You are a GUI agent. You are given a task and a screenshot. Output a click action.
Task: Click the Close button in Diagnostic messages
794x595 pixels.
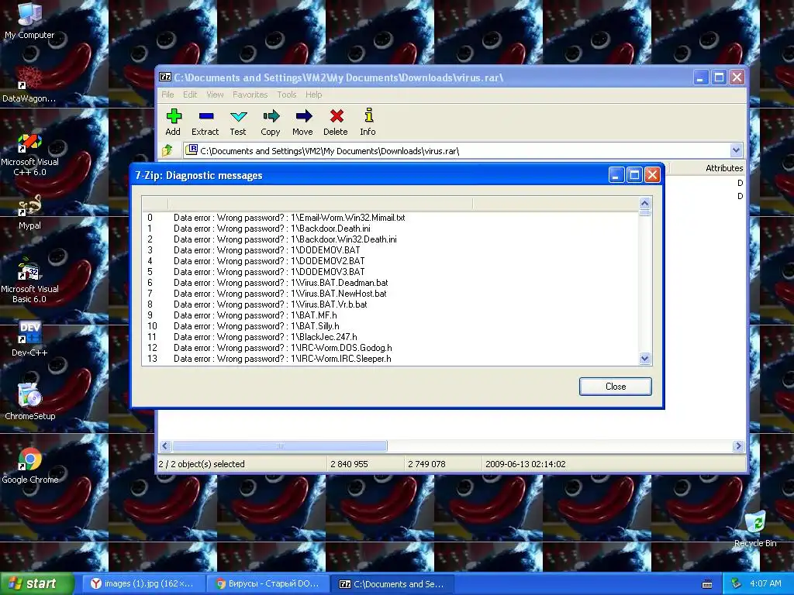click(615, 387)
